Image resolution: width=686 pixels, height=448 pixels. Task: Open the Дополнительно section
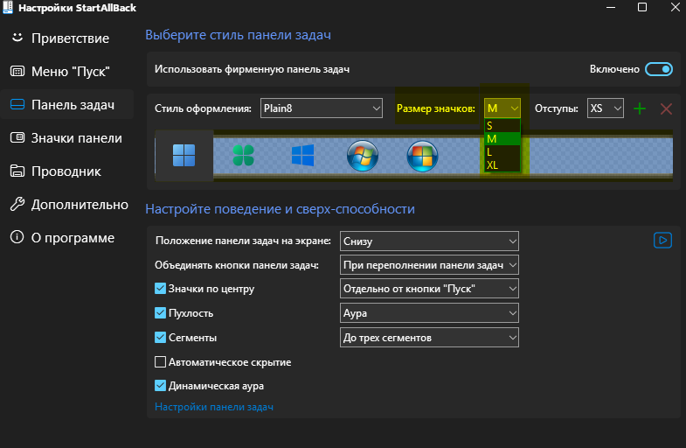click(67, 205)
